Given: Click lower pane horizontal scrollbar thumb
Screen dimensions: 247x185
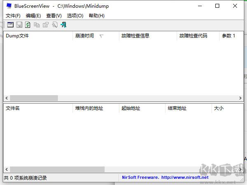Looking at the screenshot, I should pos(57,169).
